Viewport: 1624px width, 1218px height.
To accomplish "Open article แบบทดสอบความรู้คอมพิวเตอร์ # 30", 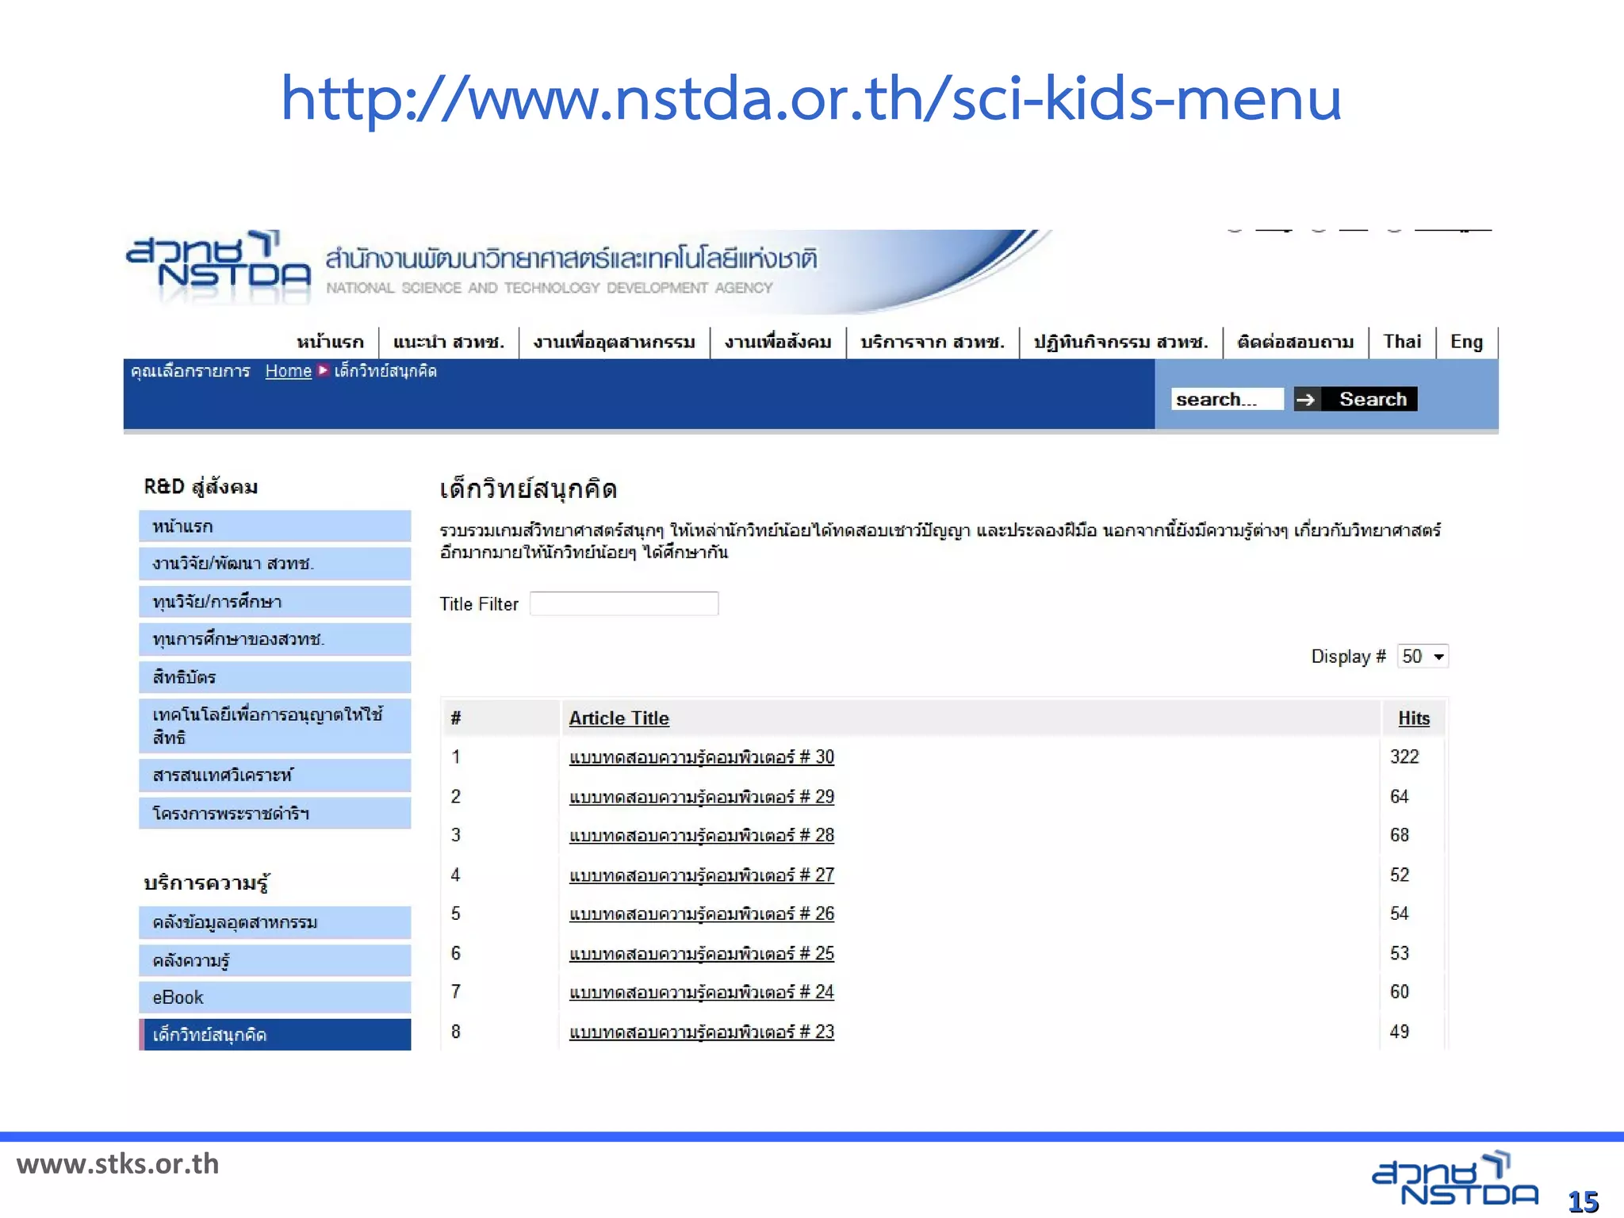I will click(702, 756).
